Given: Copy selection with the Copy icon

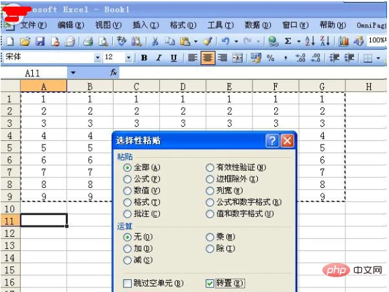Looking at the screenshot, I should click(170, 41).
